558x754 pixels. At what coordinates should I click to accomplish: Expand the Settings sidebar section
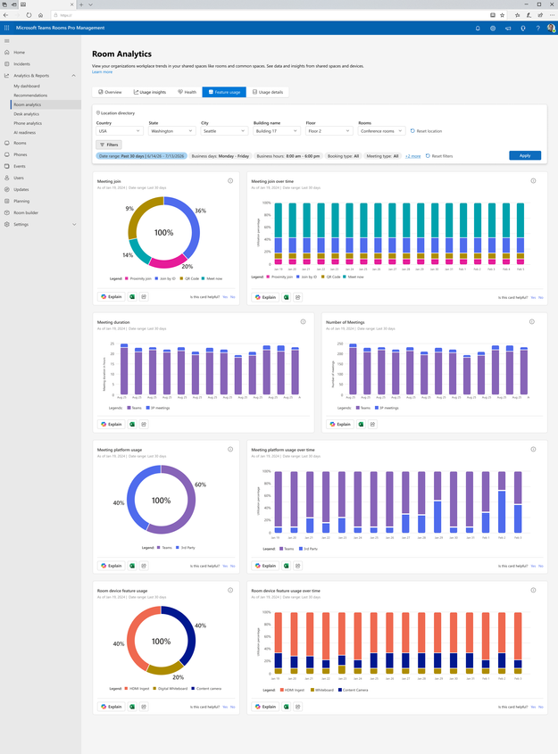click(x=74, y=224)
